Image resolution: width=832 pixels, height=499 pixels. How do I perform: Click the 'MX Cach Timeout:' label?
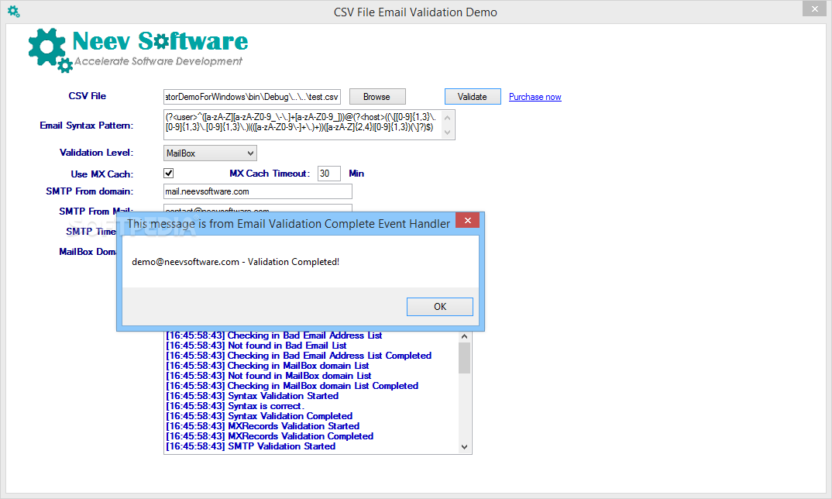point(270,174)
